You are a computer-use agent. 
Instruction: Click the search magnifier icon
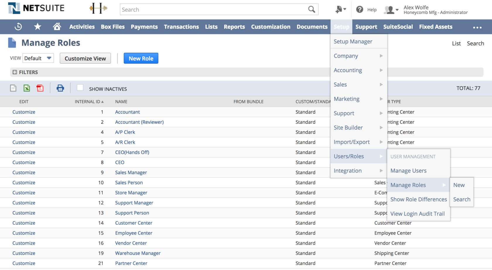click(312, 10)
